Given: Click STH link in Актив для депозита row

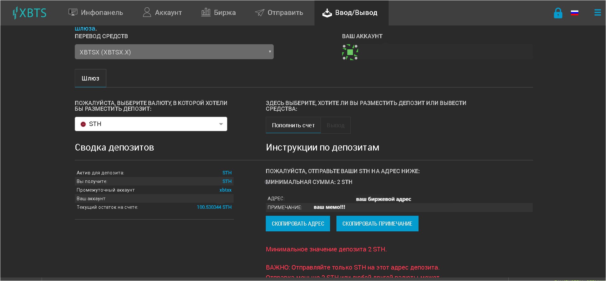Looking at the screenshot, I should [x=227, y=173].
